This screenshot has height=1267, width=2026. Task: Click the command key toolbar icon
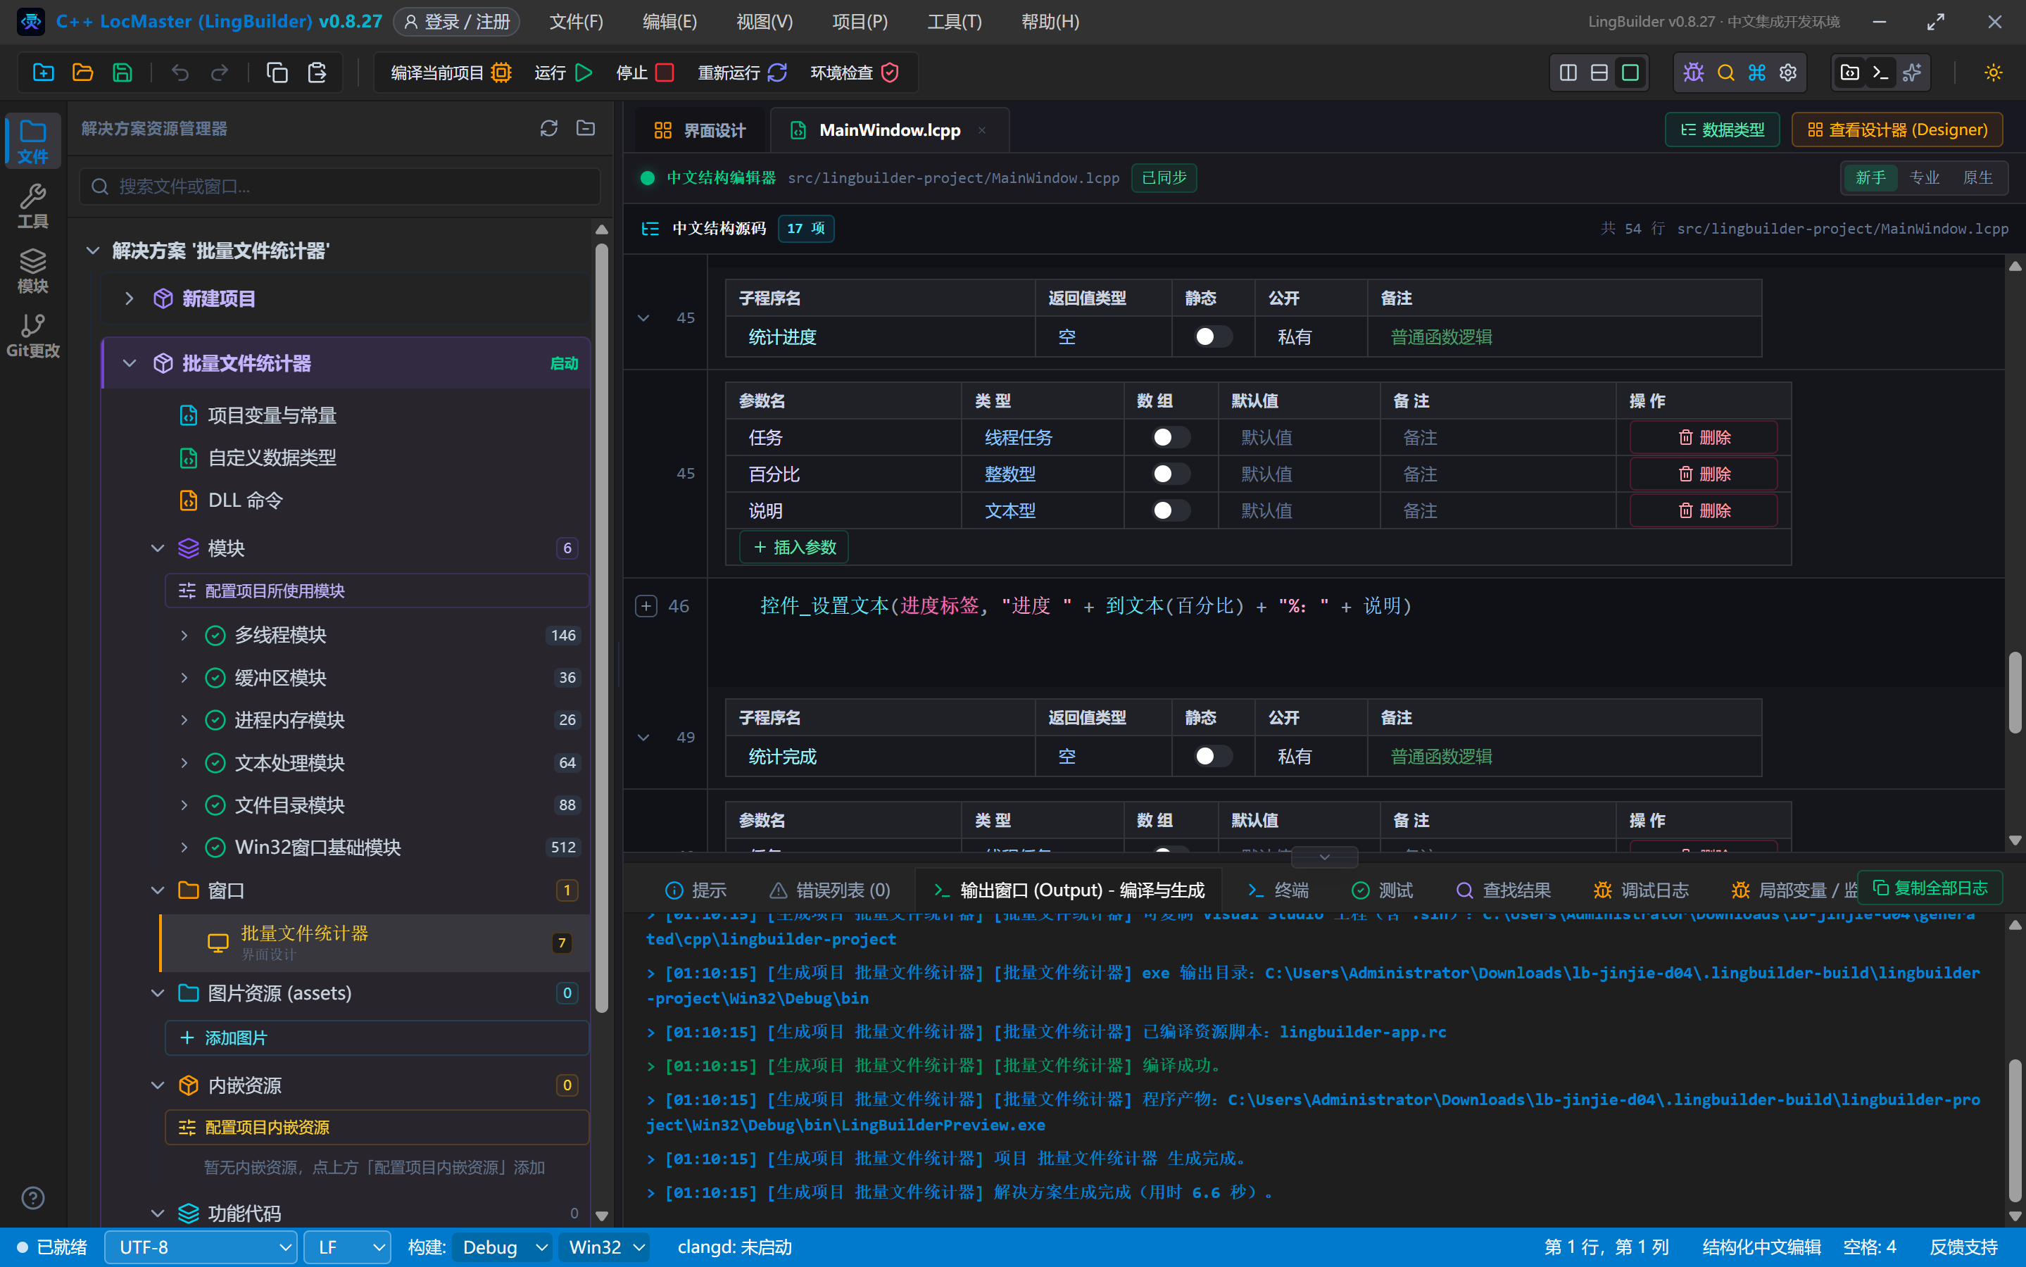(1757, 73)
